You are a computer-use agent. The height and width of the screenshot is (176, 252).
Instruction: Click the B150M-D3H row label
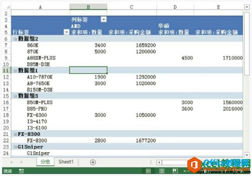click(x=40, y=90)
